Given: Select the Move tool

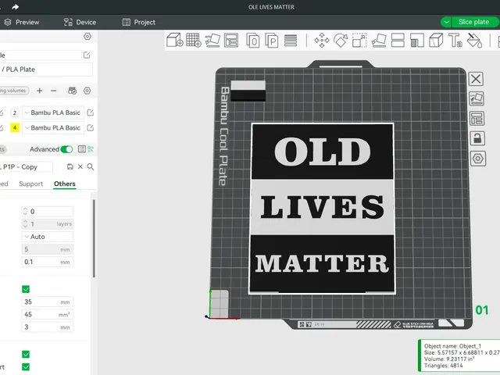Looking at the screenshot, I should coord(322,41).
